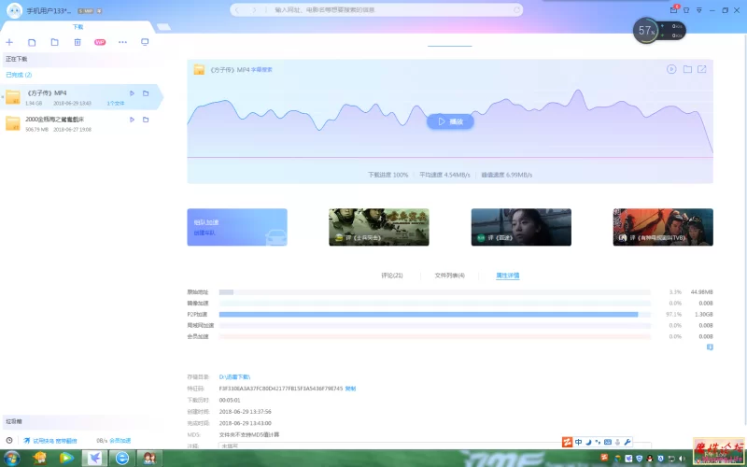The width and height of the screenshot is (747, 467).
Task: Switch to the 下载 tab
Action: [78, 27]
